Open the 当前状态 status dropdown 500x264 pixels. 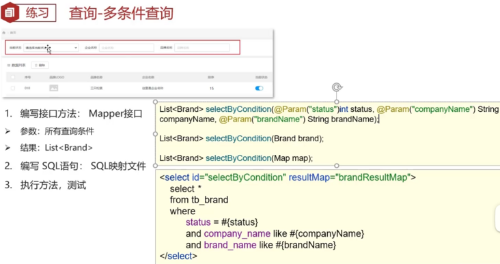tap(51, 48)
